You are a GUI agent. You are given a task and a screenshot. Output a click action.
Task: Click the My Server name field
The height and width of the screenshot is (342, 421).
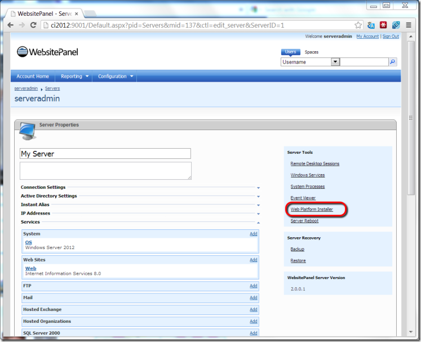point(105,154)
